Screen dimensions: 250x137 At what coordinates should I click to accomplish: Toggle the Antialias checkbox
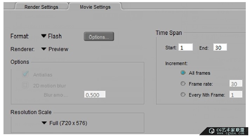[x=25, y=74]
